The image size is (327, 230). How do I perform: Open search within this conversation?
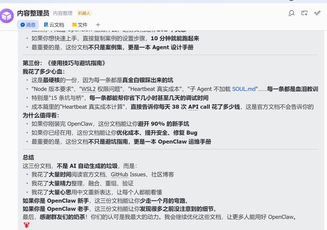point(291,14)
